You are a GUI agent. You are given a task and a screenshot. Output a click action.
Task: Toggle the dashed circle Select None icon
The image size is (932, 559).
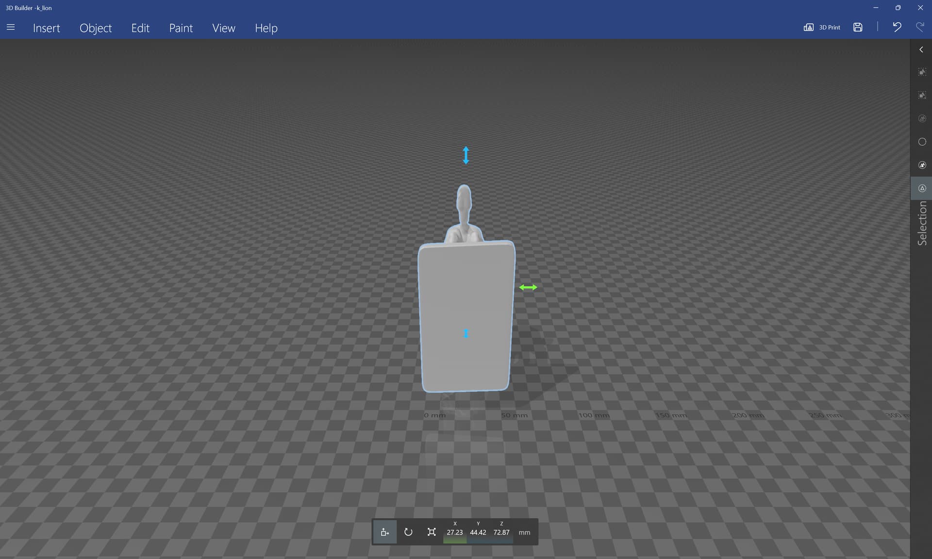coord(922,142)
